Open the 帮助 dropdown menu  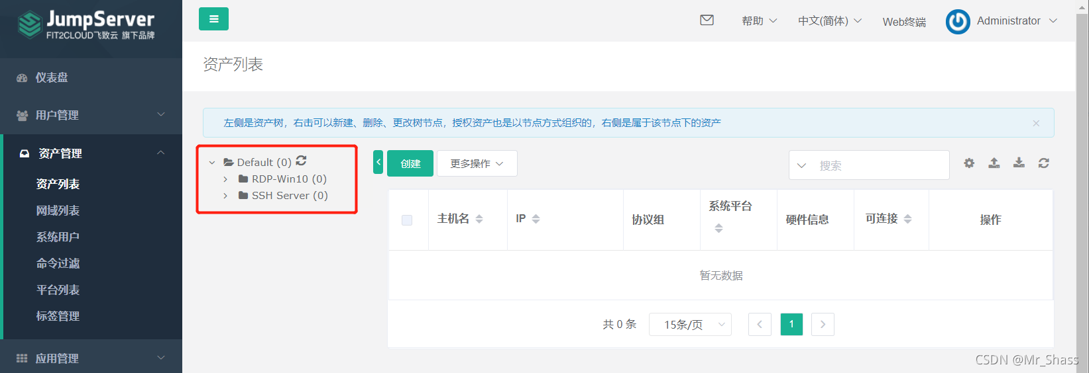click(760, 21)
